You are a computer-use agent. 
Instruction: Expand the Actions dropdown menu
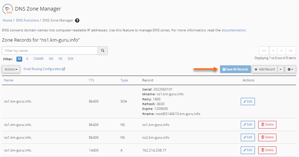pos(11,69)
